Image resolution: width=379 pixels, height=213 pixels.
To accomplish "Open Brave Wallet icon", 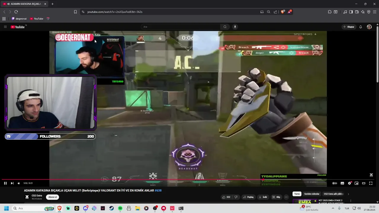I will coord(357,12).
